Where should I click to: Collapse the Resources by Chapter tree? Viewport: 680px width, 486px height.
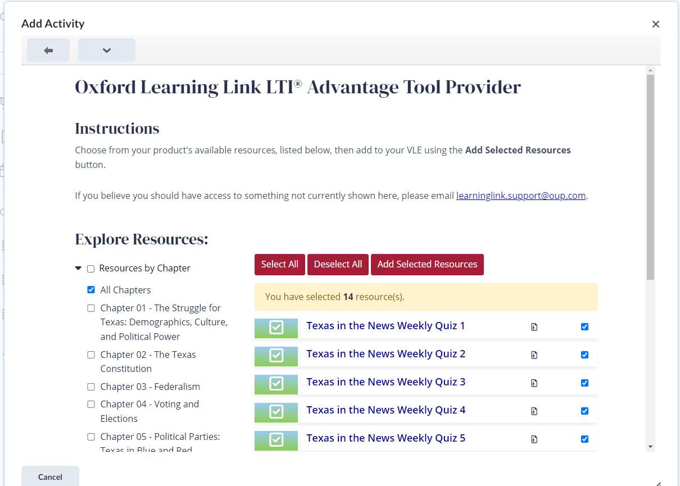pyautogui.click(x=78, y=268)
